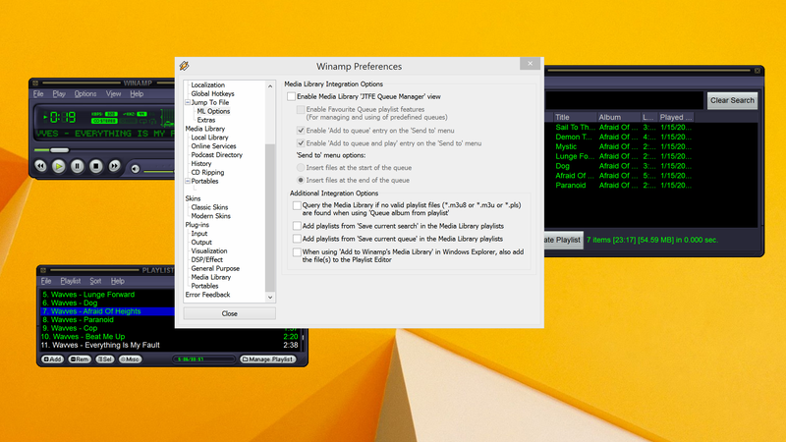786x442 pixels.
Task: Select Local Library in preferences tree
Action: (209, 138)
